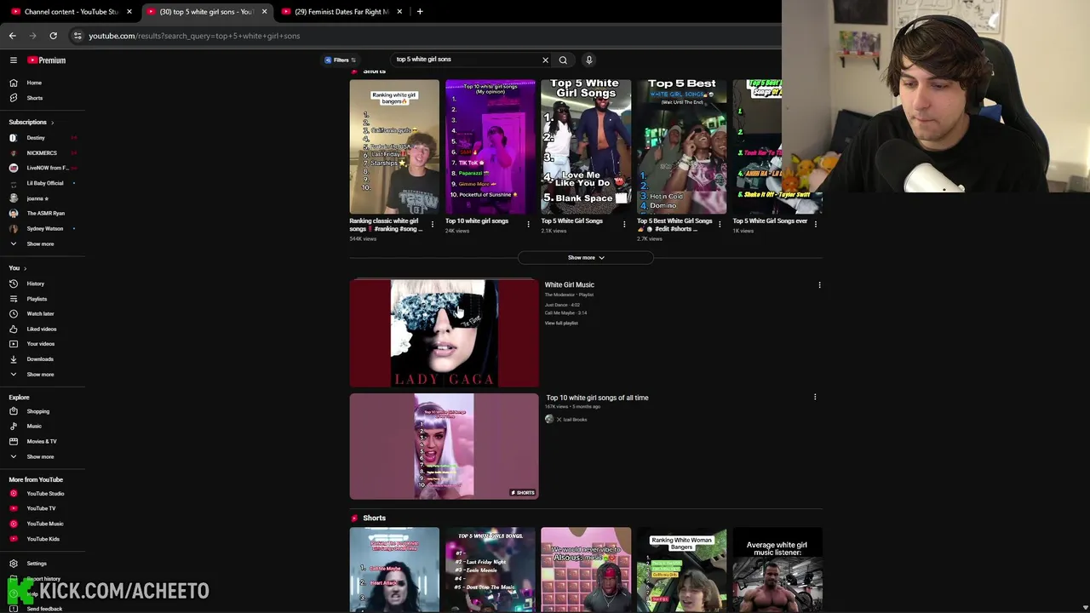The image size is (1090, 613).
Task: Go back in browser
Action: (12, 36)
